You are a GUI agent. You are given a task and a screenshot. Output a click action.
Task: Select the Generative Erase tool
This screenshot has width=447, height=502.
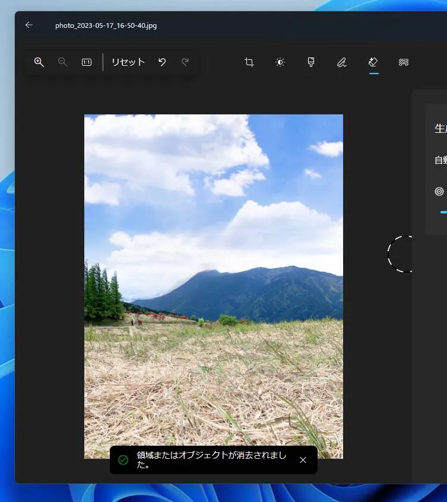tap(373, 62)
